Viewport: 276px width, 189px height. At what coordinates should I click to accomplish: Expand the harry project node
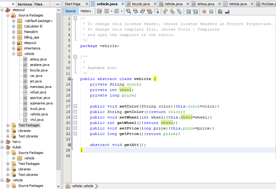click(x=2, y=142)
